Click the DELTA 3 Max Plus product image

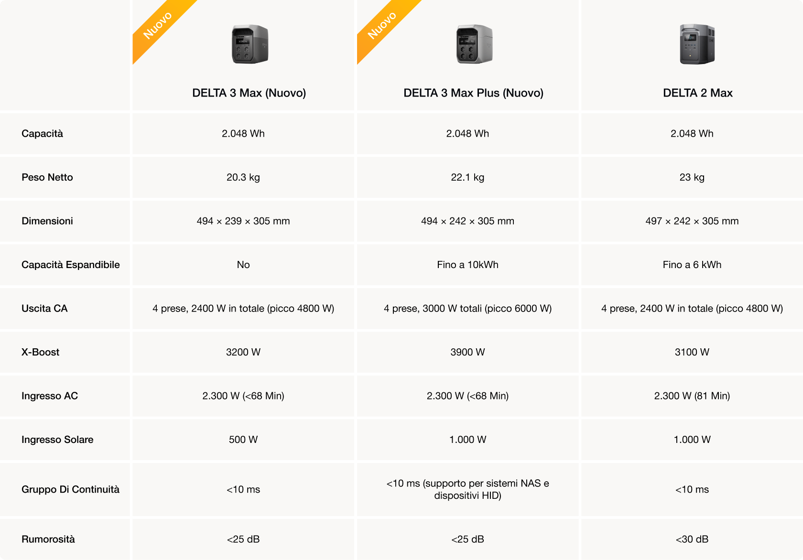pos(474,44)
